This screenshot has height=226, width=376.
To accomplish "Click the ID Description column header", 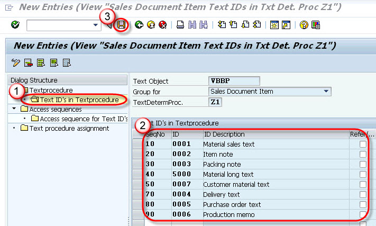I will coord(224,134).
